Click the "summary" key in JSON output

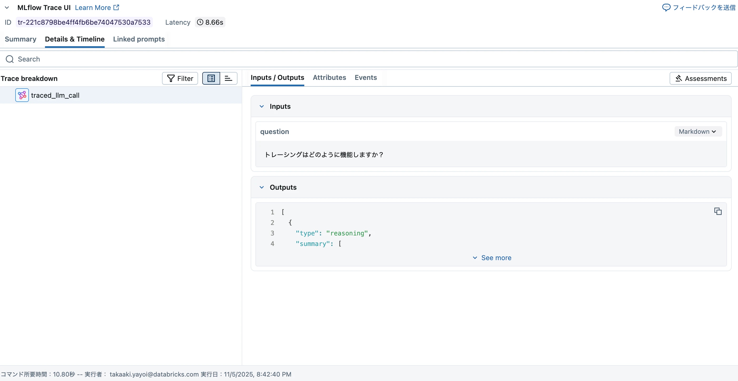(312, 244)
